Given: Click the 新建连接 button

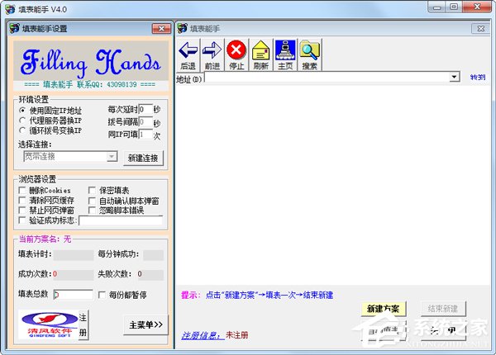Looking at the screenshot, I should tap(143, 158).
